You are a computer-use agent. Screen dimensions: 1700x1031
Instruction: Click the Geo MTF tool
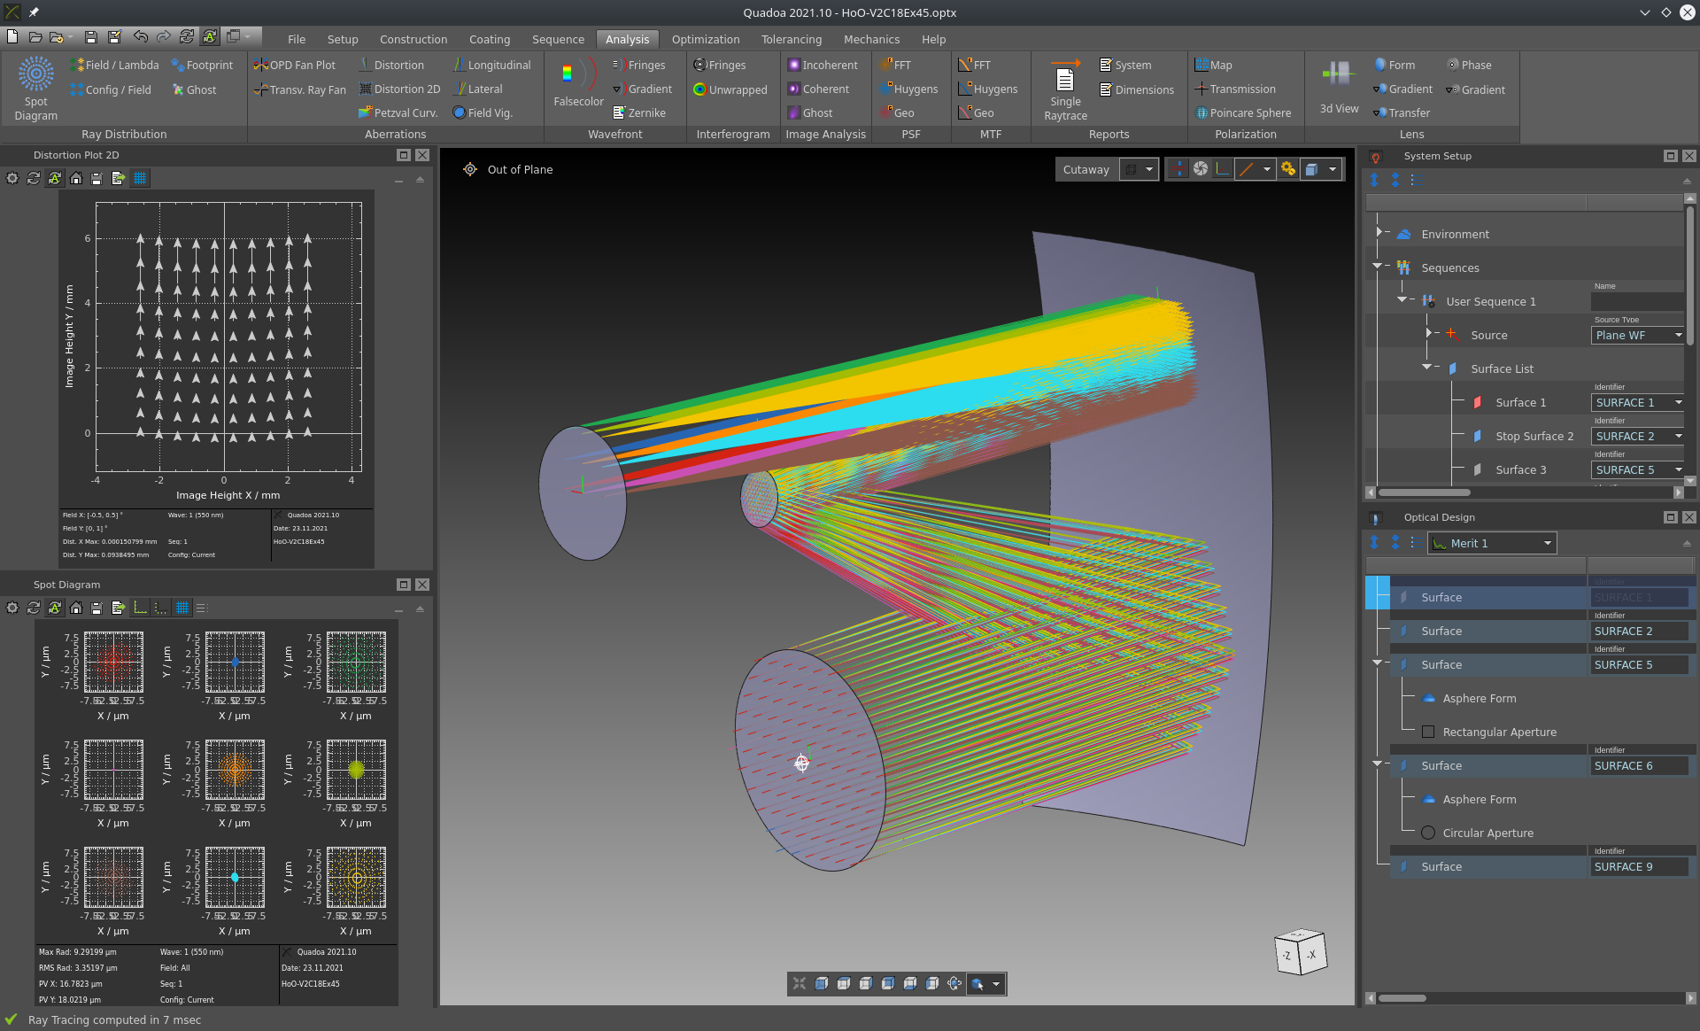[976, 112]
